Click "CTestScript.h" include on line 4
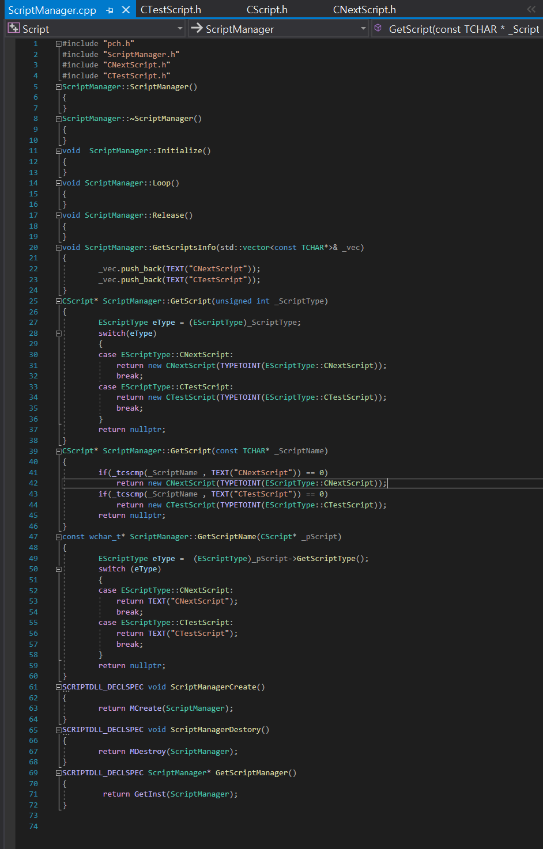 (137, 76)
